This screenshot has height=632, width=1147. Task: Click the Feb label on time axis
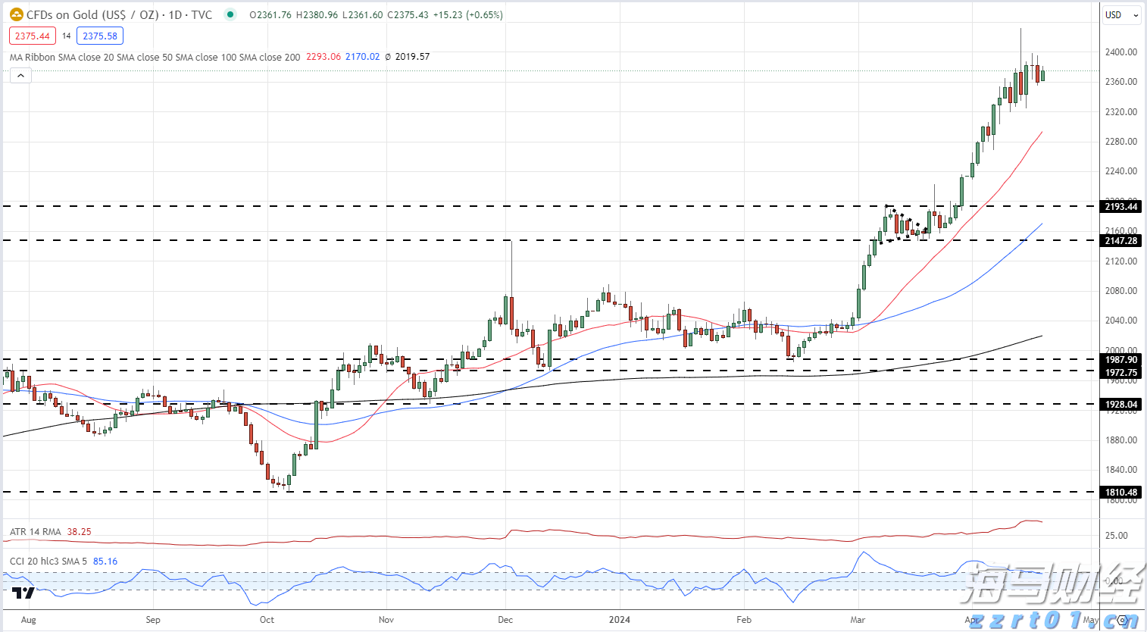pos(744,620)
